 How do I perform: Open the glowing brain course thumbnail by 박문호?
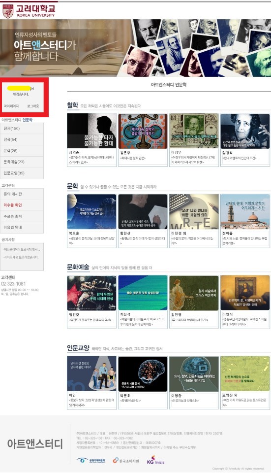pos(143,374)
